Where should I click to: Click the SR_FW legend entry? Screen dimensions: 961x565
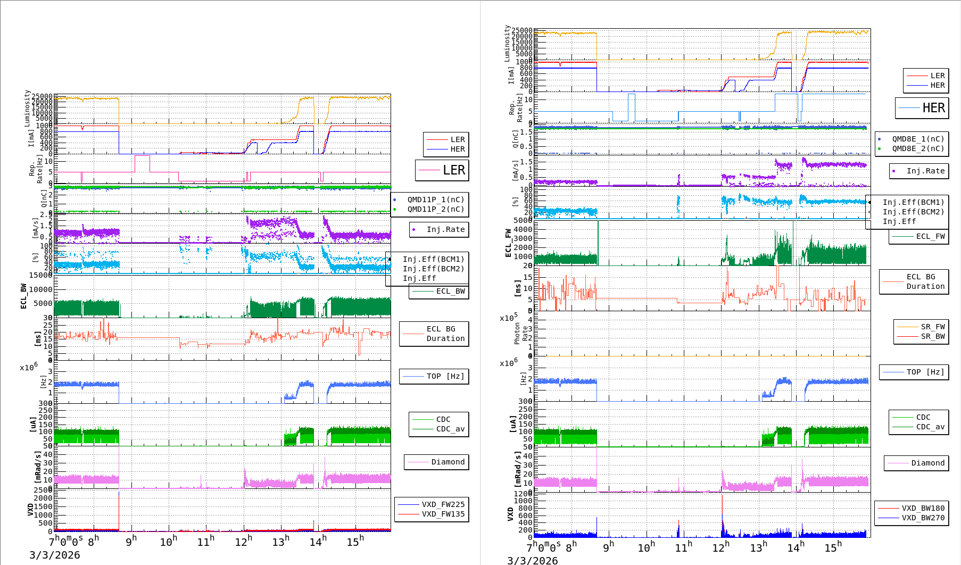pos(932,327)
